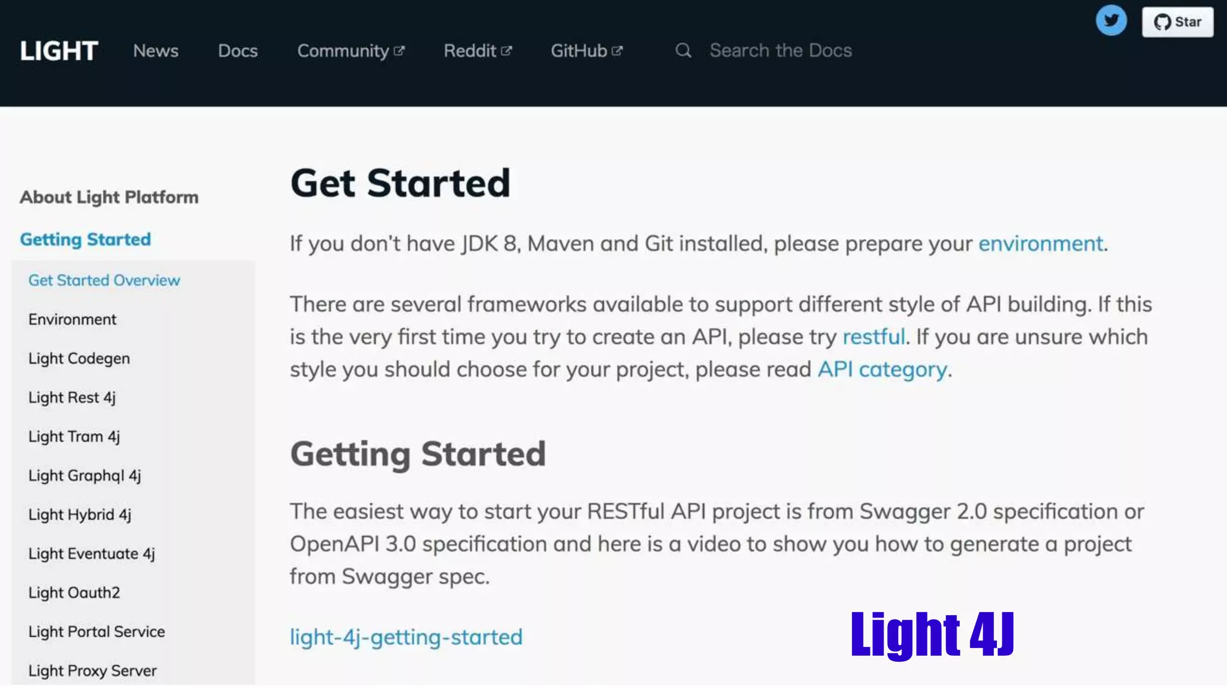Viewport: 1227px width, 690px height.
Task: Open Light Hybrid 4j sidebar item
Action: click(x=80, y=515)
